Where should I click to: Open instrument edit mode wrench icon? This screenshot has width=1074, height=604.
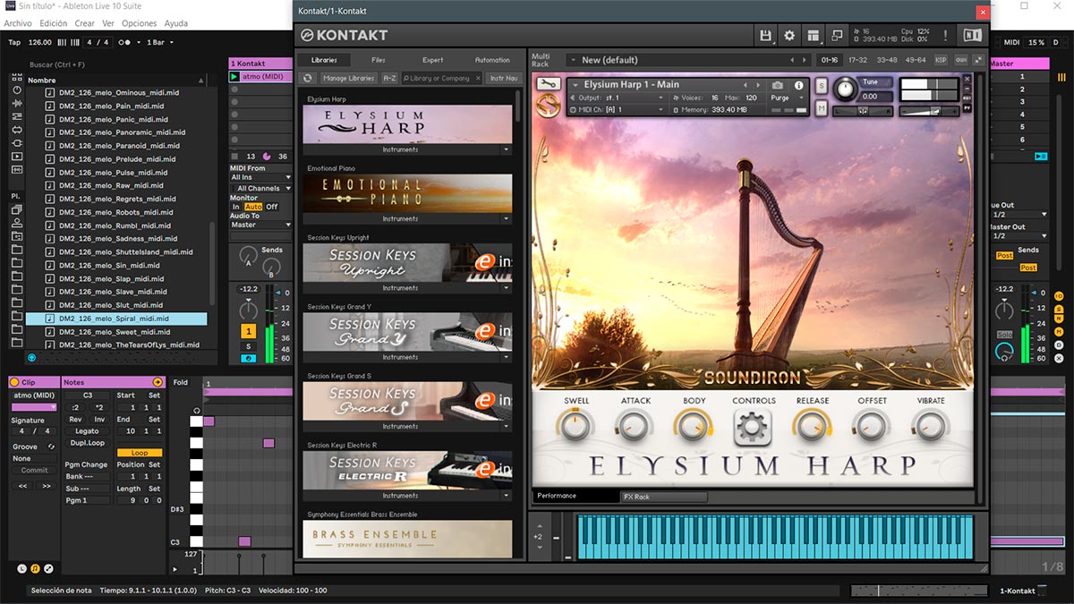548,84
